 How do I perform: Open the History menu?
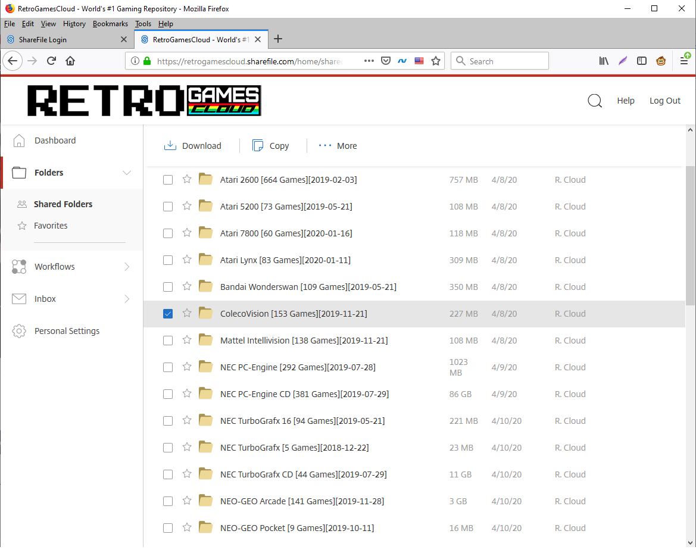click(74, 24)
